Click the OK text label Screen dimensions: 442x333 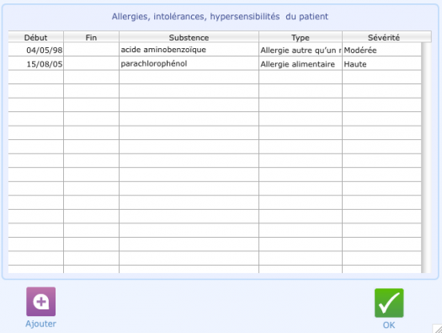(x=389, y=325)
